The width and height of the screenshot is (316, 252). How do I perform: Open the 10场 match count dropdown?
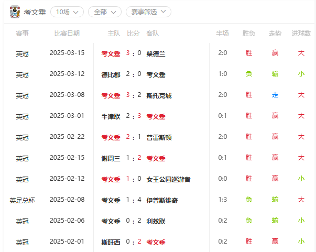coord(67,12)
